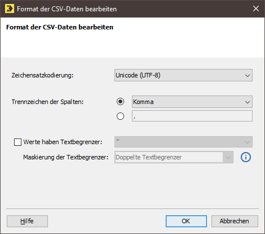The width and height of the screenshot is (265, 234).
Task: Select the custom separator radio button
Action: tap(120, 116)
